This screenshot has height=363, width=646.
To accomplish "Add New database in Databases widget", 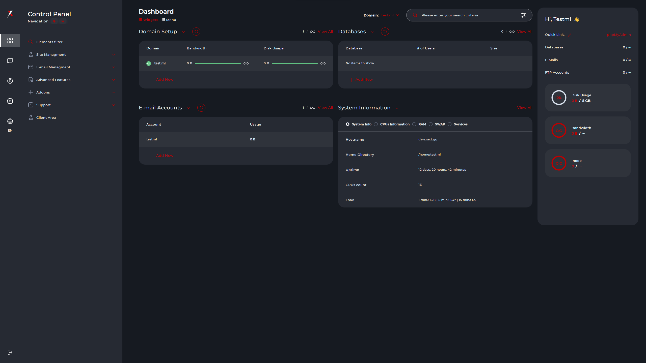I will (361, 80).
